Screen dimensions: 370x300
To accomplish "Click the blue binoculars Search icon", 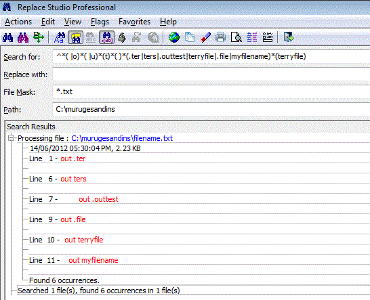I will pos(7,37).
